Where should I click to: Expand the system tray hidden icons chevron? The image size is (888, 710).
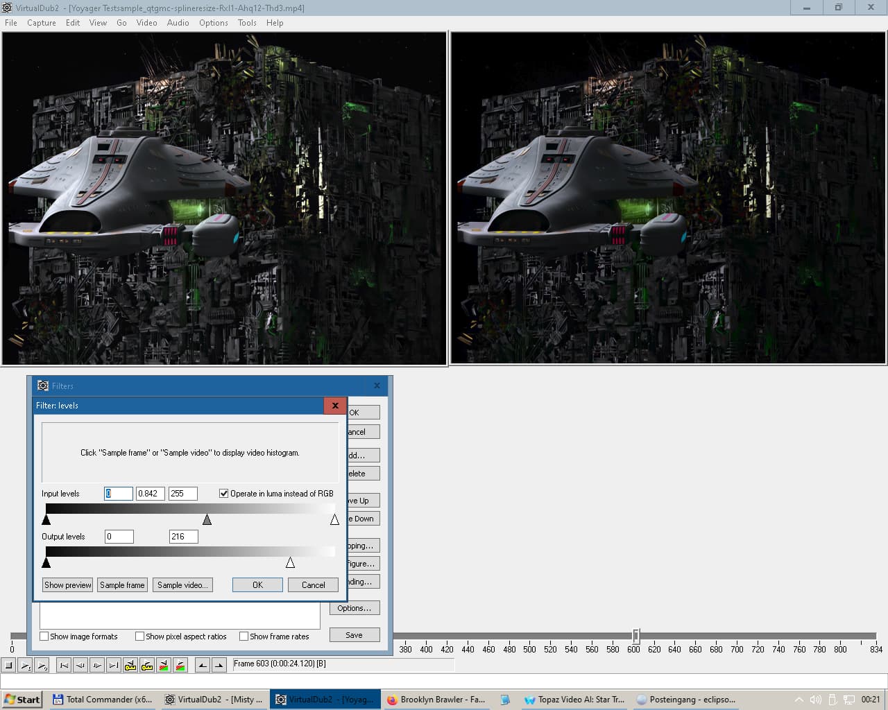click(x=799, y=700)
